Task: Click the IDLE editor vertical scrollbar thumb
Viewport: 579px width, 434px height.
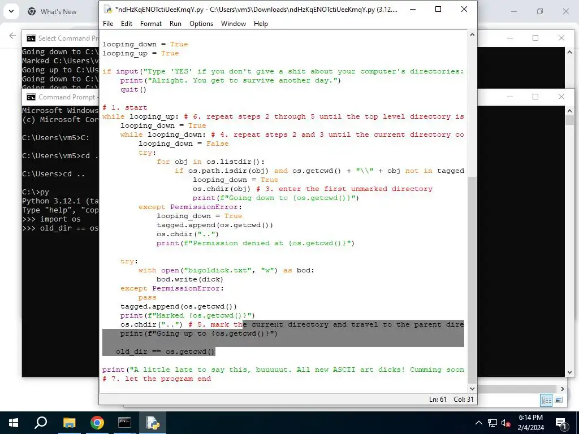Action: [472, 280]
